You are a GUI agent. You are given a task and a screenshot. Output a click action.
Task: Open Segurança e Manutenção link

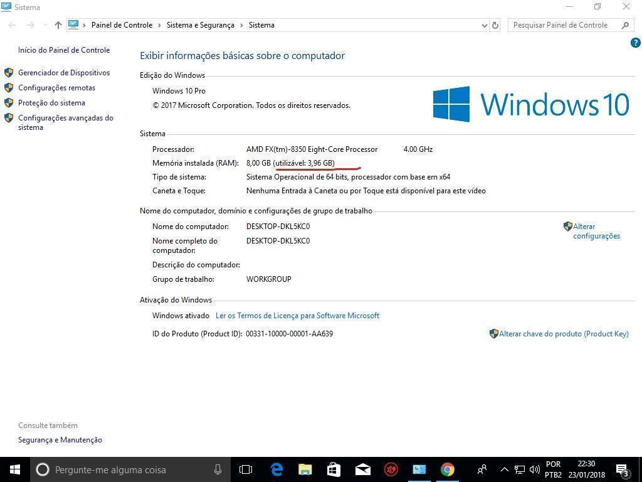[60, 440]
